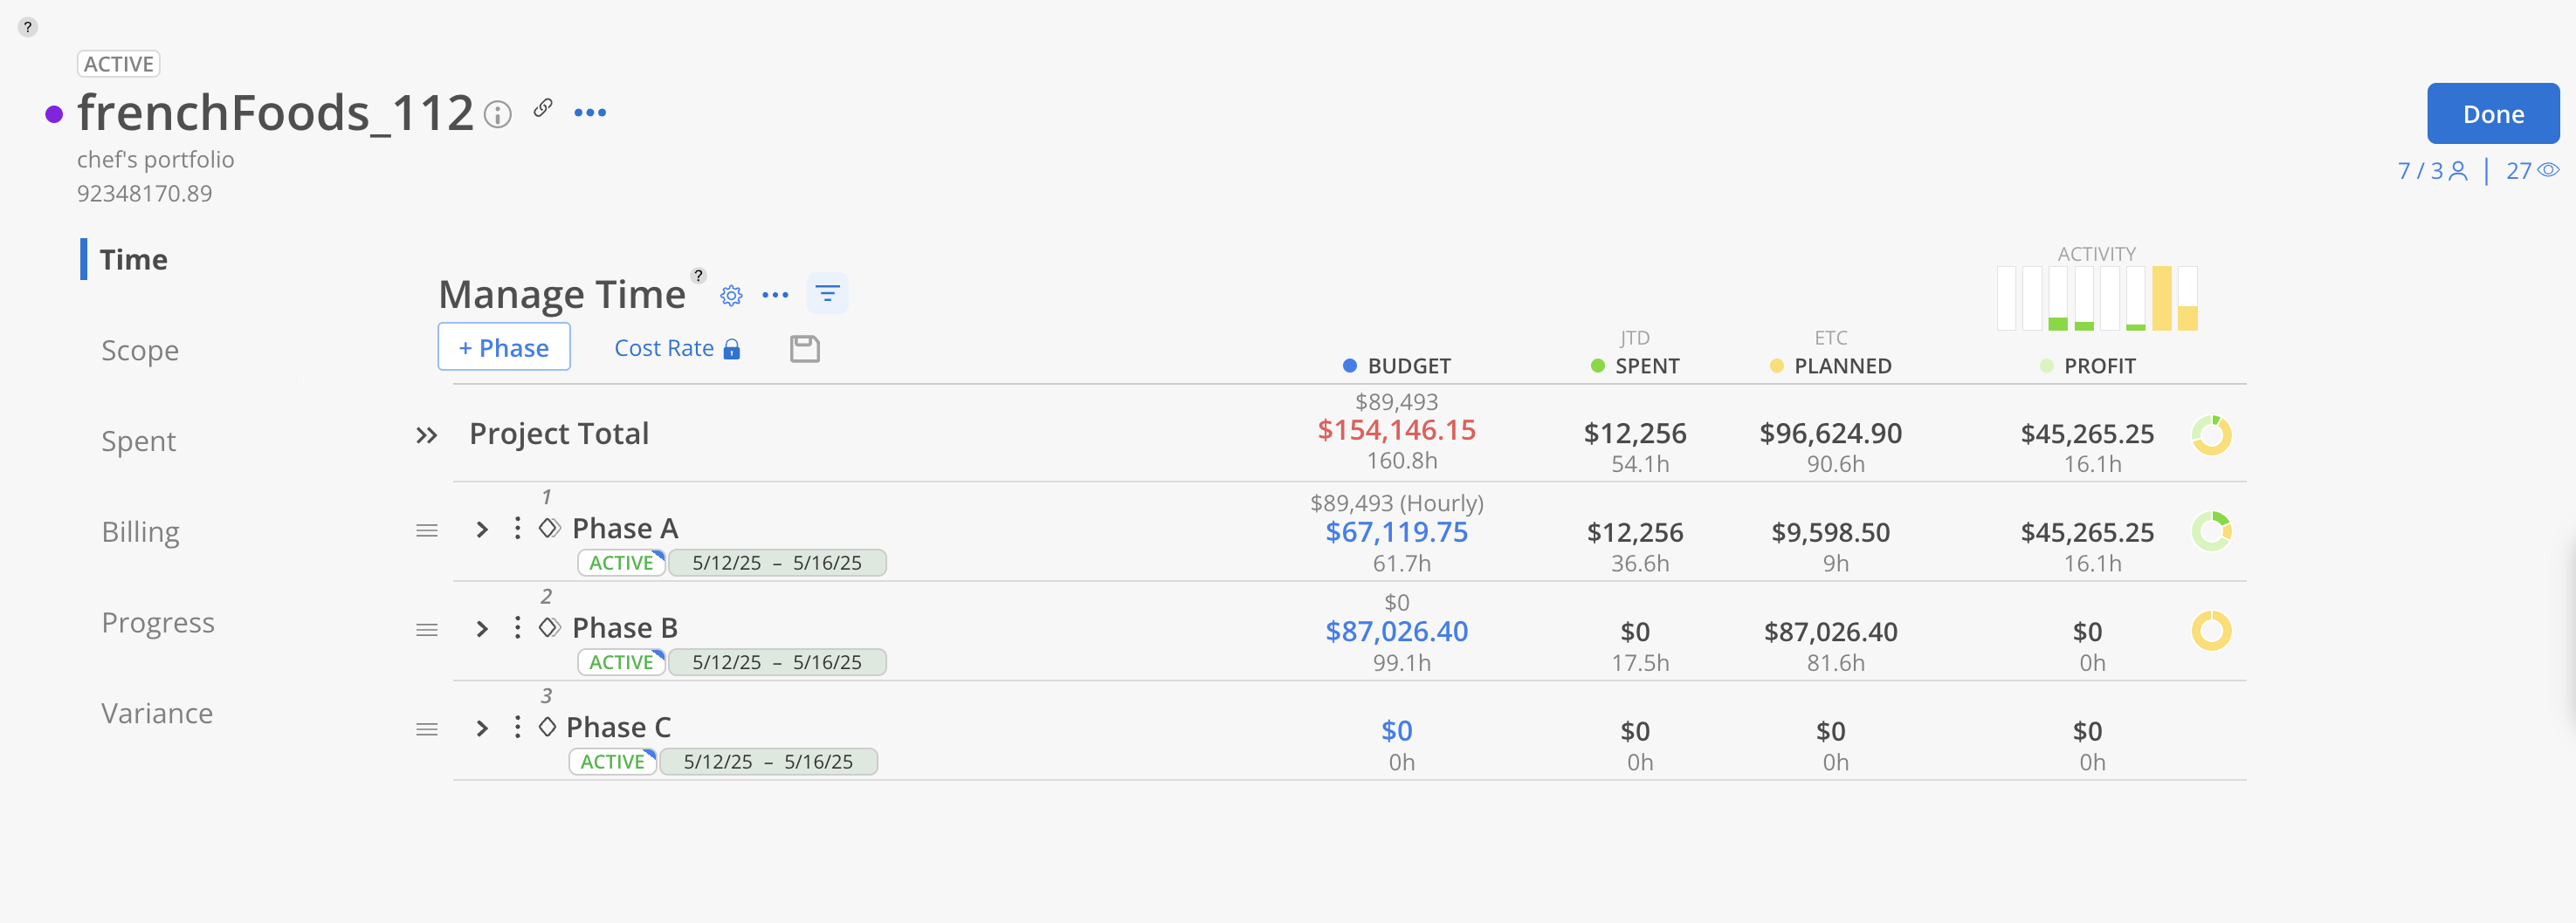
Task: Open Phase A ACTIVE status dropdown
Action: click(x=621, y=563)
